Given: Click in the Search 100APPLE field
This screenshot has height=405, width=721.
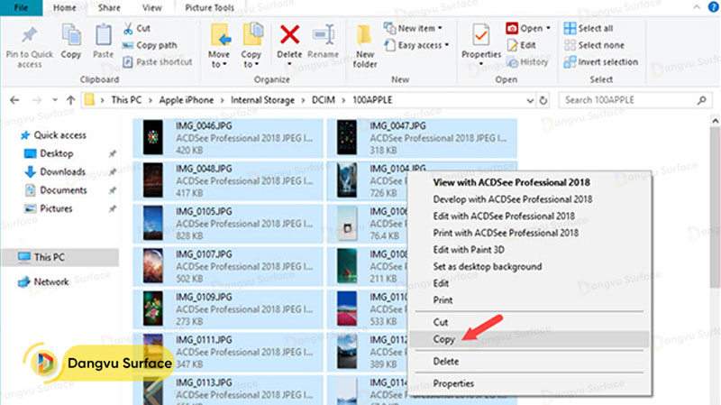Looking at the screenshot, I should point(625,100).
